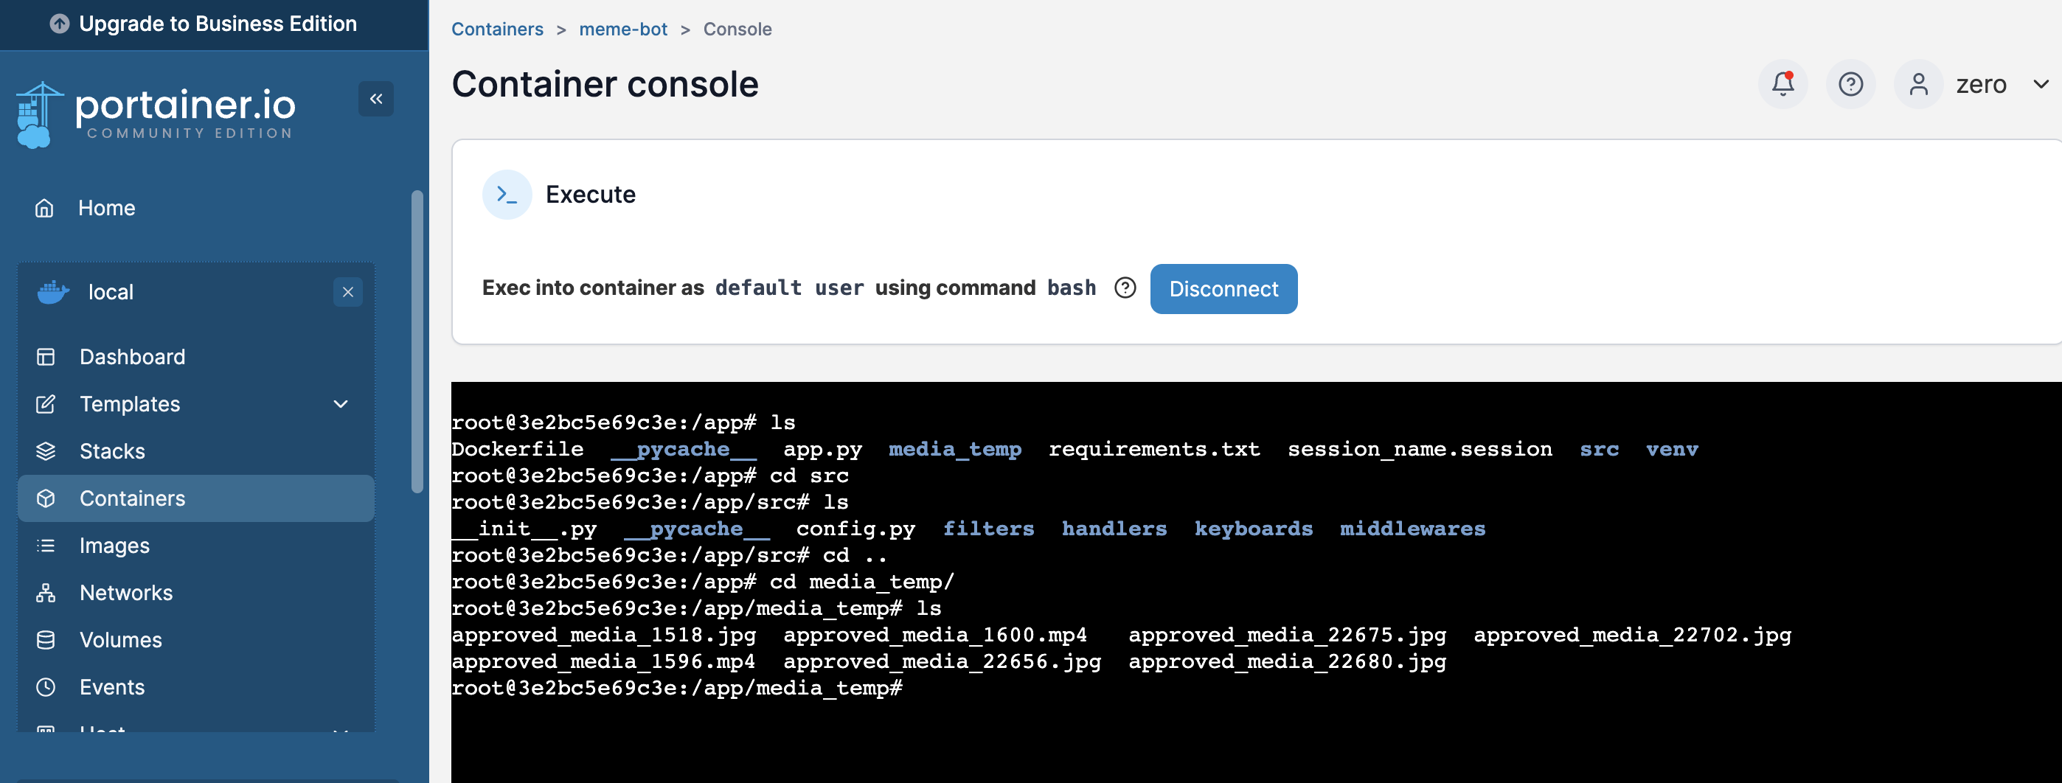The image size is (2062, 783).
Task: Open Containers in sidebar
Action: 132,499
